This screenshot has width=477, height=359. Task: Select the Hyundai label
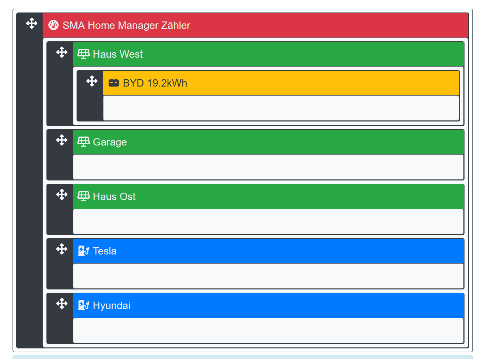click(x=111, y=305)
